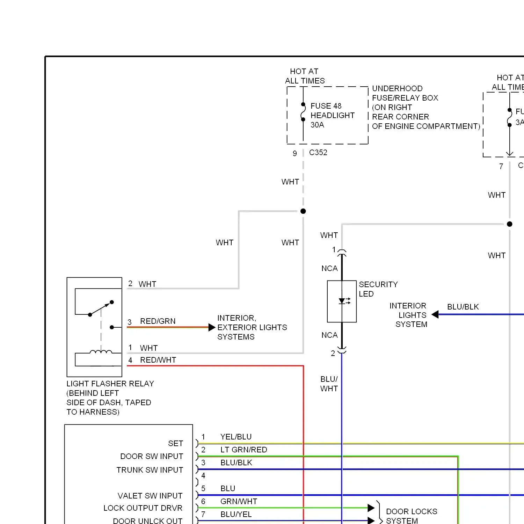This screenshot has height=524, width=524.
Task: Click LOCK OUTPUT DRVR label
Action: pyautogui.click(x=143, y=508)
